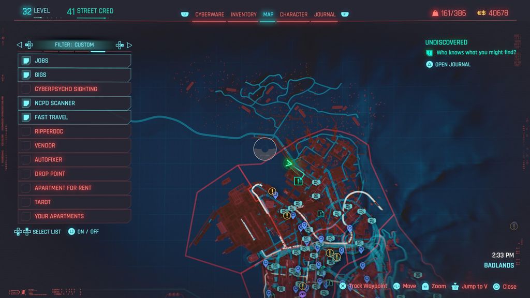Switch to the previous filter with left arrow
The width and height of the screenshot is (530, 298).
pos(19,44)
